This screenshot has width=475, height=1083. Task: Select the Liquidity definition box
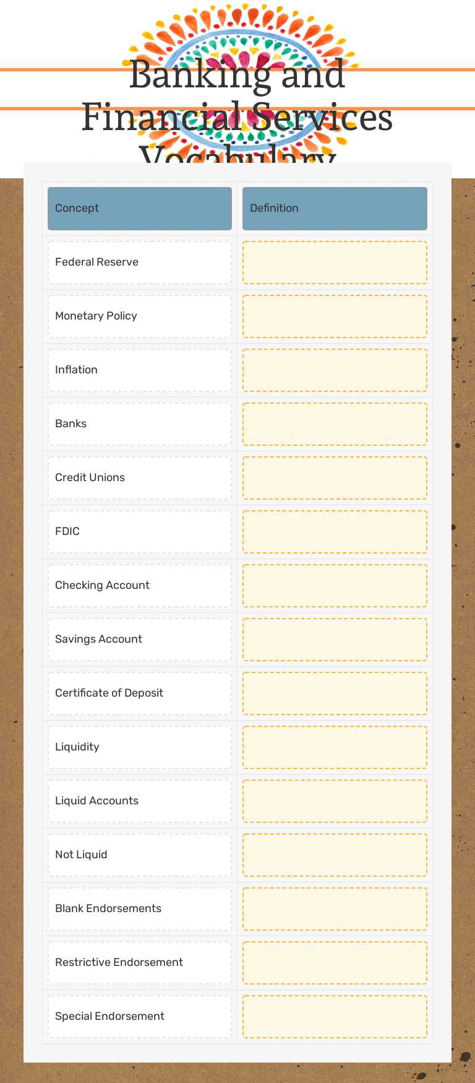(335, 747)
